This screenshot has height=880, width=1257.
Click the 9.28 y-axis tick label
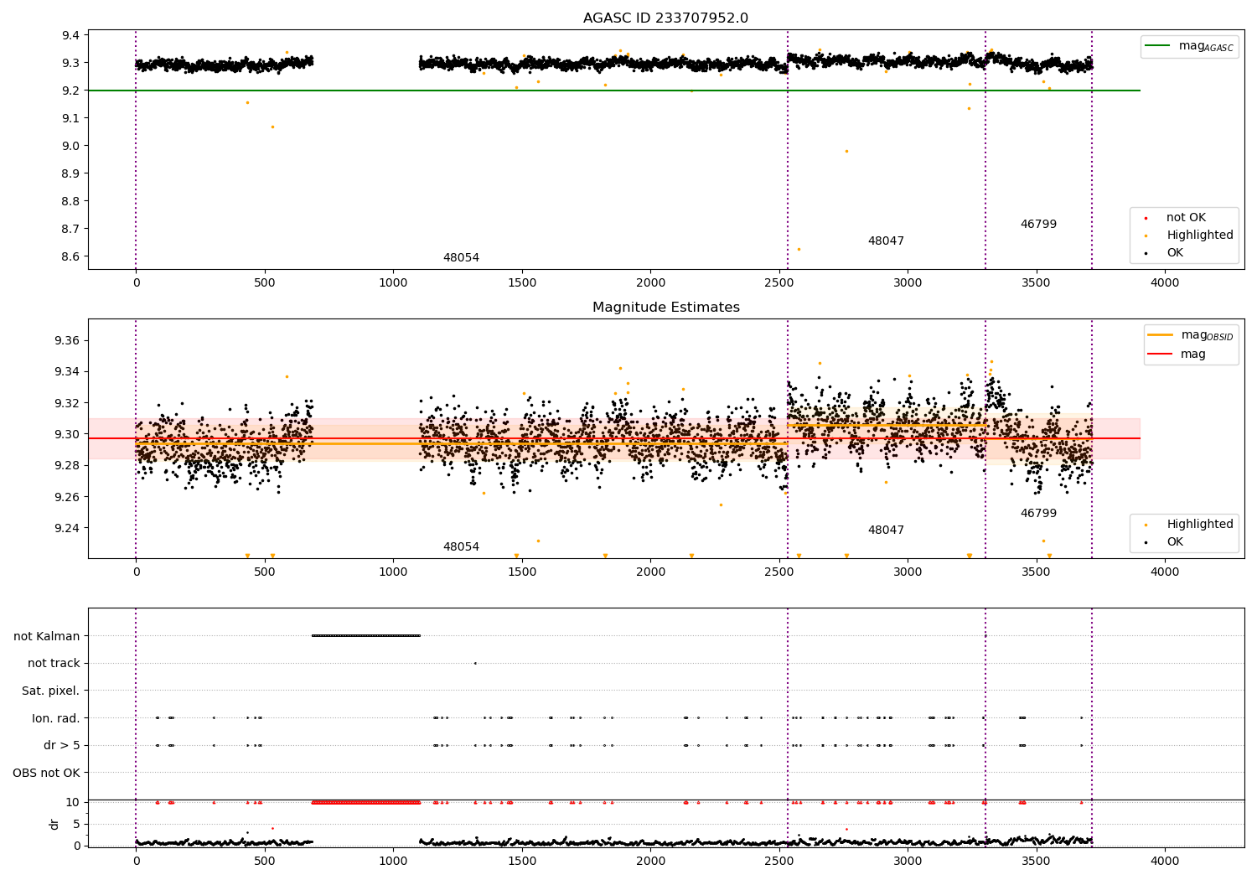(68, 465)
